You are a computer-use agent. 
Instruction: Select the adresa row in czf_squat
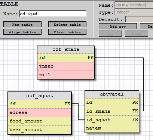(x=40, y=113)
